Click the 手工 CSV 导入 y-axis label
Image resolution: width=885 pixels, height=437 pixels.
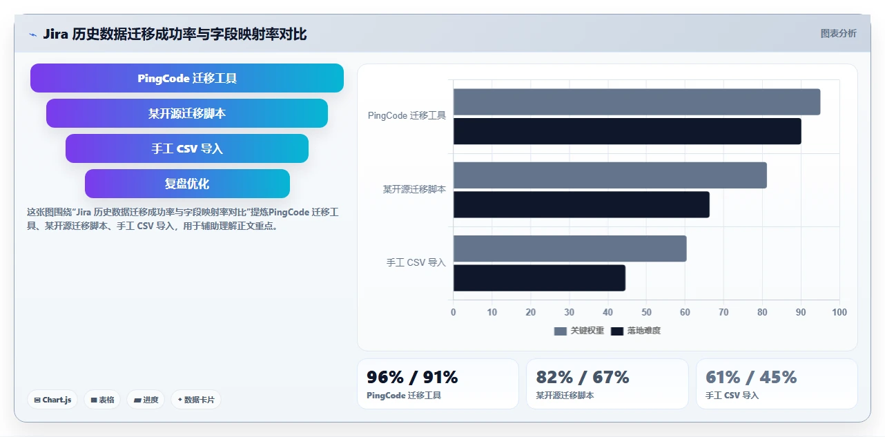tap(416, 263)
